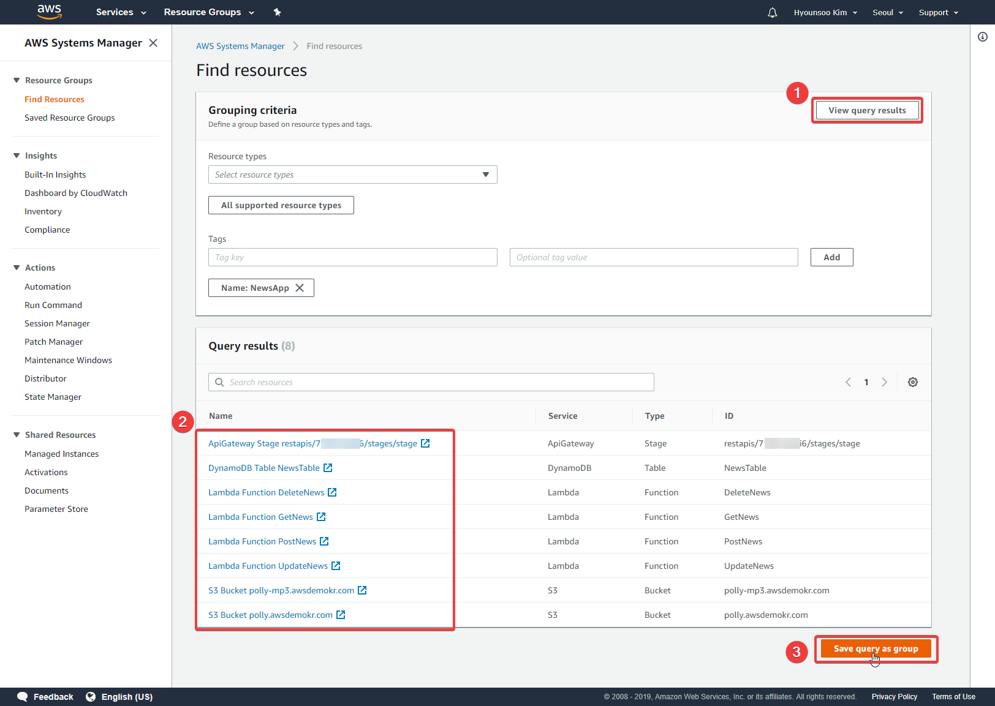Screen dimensions: 995x706
Task: Open Dashboard by CloudWatch
Action: point(76,193)
